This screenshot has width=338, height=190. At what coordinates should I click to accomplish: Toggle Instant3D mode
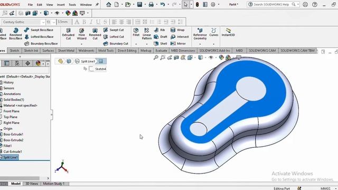point(228,32)
